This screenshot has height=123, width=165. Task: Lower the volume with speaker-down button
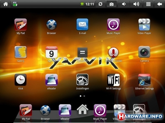(124, 4)
